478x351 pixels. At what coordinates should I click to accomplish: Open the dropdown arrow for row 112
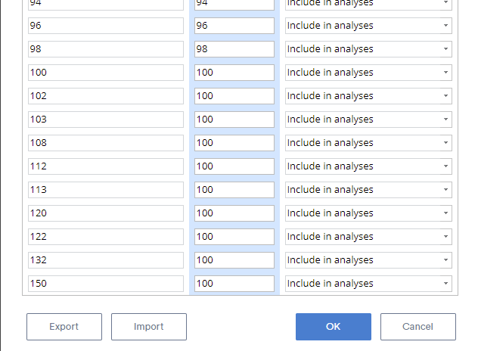tap(445, 166)
